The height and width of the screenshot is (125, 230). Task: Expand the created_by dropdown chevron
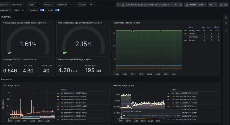pos(25,10)
